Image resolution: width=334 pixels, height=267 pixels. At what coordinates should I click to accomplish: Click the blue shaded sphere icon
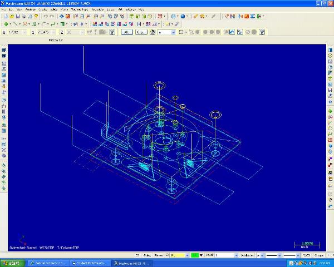[182, 16]
